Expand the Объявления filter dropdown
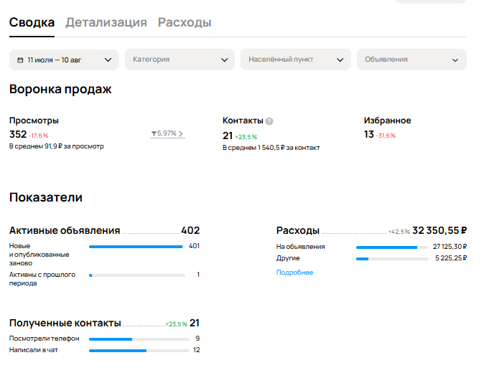Screen dimensions: 489x378 (x=411, y=60)
